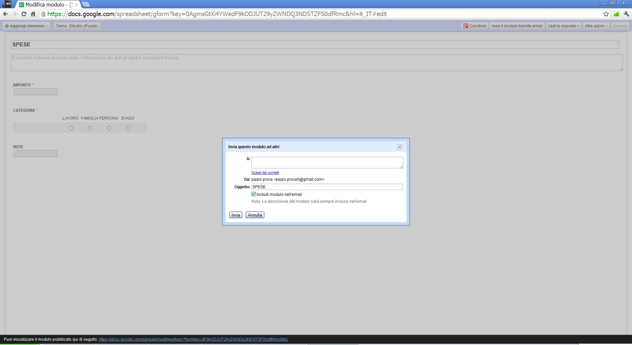Select the PERSONA radio button
The width and height of the screenshot is (632, 345).
pyautogui.click(x=109, y=128)
